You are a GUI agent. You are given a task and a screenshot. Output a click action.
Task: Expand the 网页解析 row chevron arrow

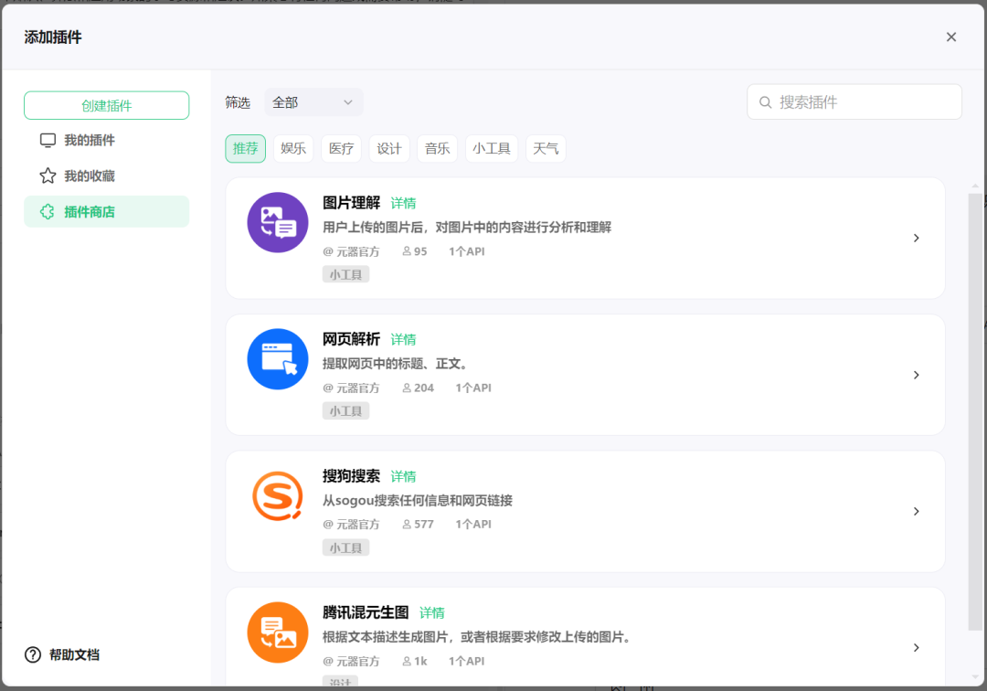point(916,375)
